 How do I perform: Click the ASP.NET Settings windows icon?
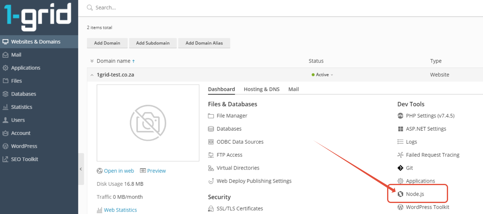click(400, 129)
